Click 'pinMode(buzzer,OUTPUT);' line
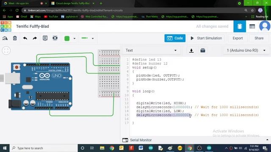The height and width of the screenshot is (152, 271). (160, 79)
